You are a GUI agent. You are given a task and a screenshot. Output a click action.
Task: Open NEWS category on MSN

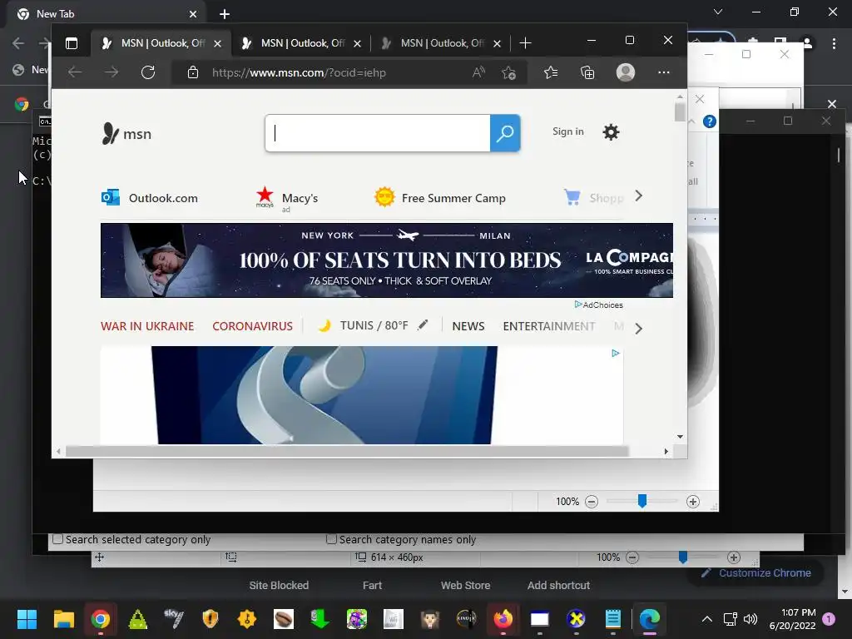pos(468,326)
